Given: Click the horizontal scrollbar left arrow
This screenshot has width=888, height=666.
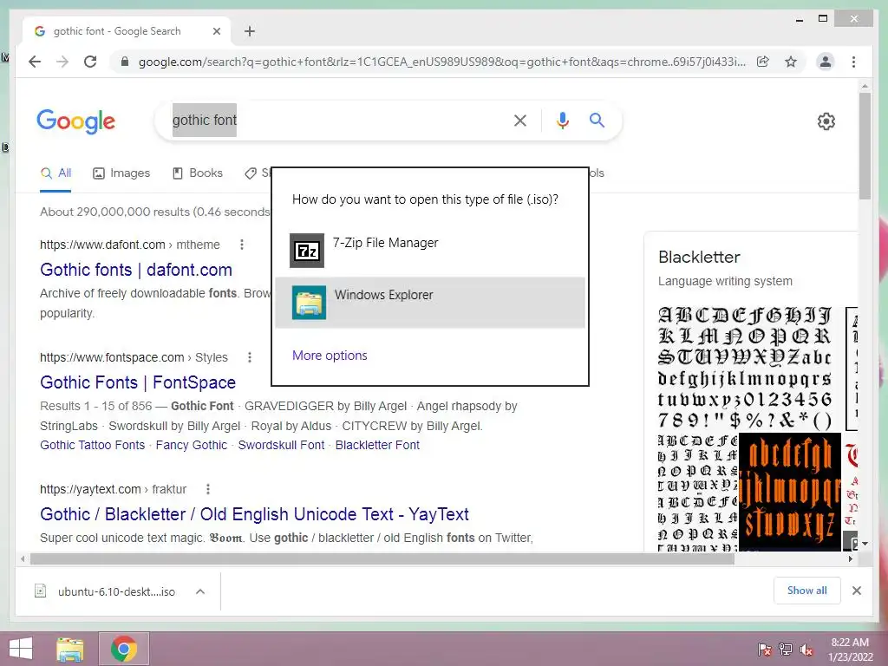Looking at the screenshot, I should point(22,559).
